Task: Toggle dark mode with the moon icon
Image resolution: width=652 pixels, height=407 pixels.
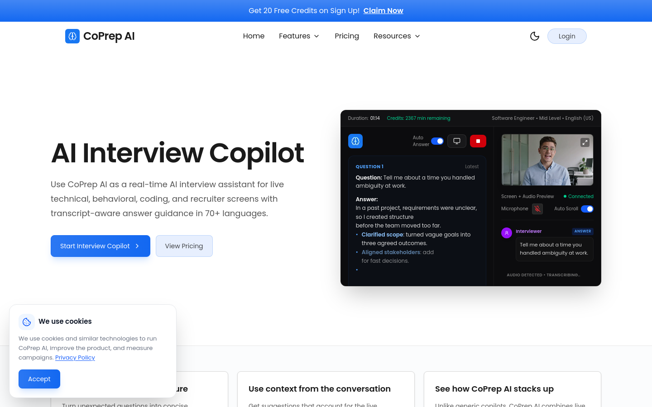Action: click(x=535, y=36)
